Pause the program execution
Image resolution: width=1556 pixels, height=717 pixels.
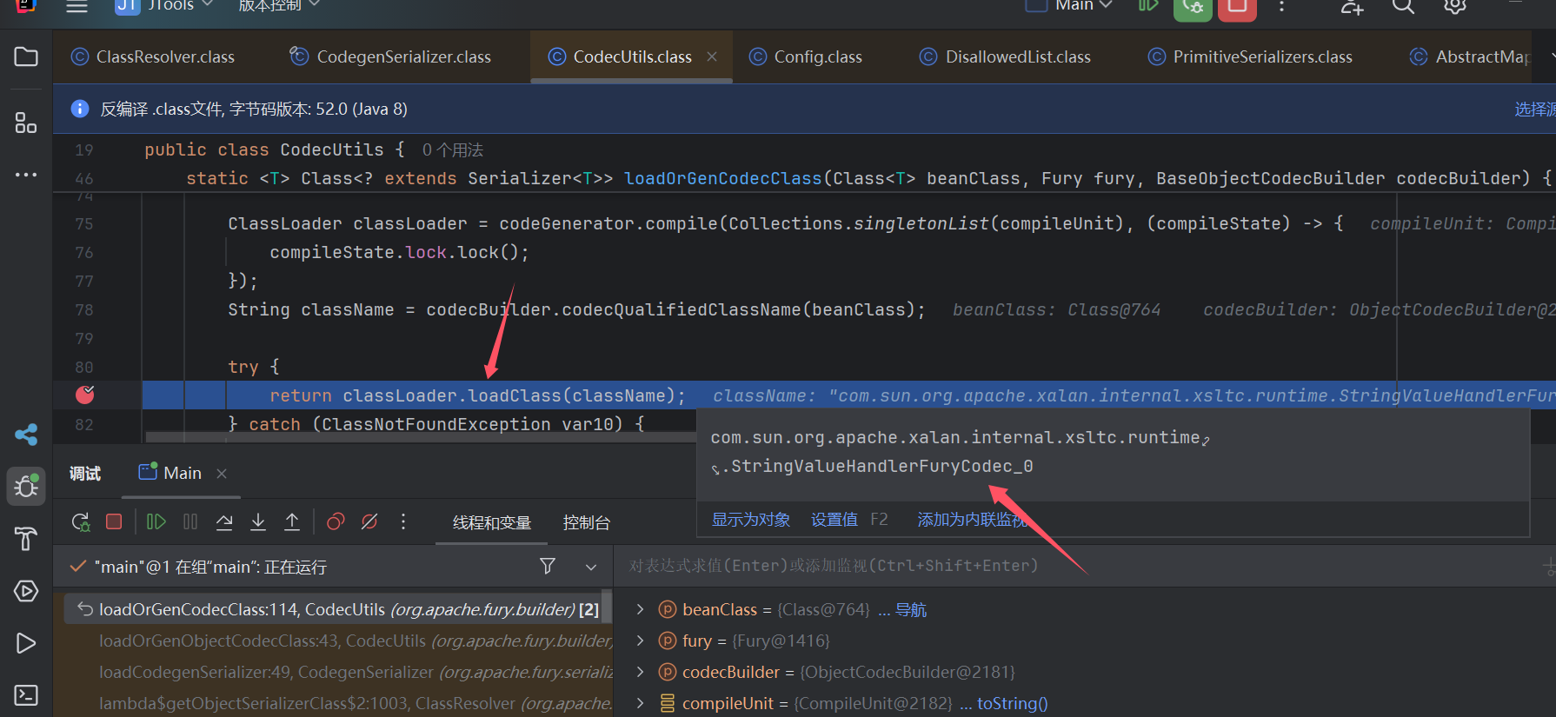click(x=190, y=521)
